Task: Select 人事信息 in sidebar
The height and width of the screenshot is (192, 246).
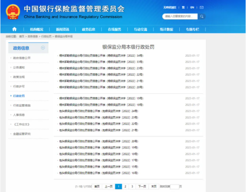Action: pyautogui.click(x=19, y=115)
